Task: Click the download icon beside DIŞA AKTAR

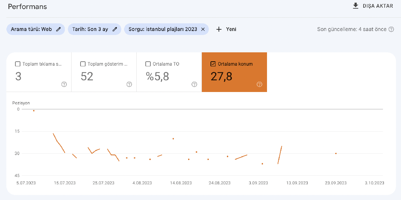Action: click(x=356, y=6)
